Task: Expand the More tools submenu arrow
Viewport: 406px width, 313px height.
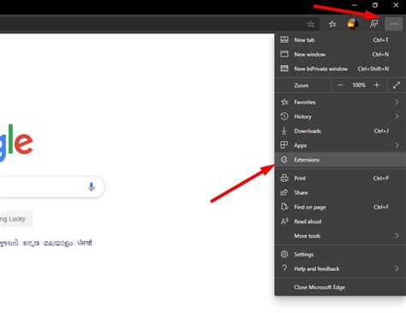Action: pos(397,235)
